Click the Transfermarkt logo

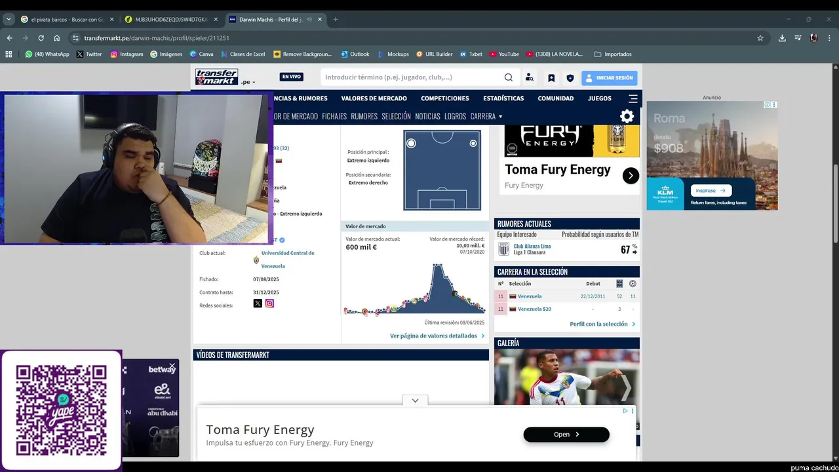coord(216,77)
